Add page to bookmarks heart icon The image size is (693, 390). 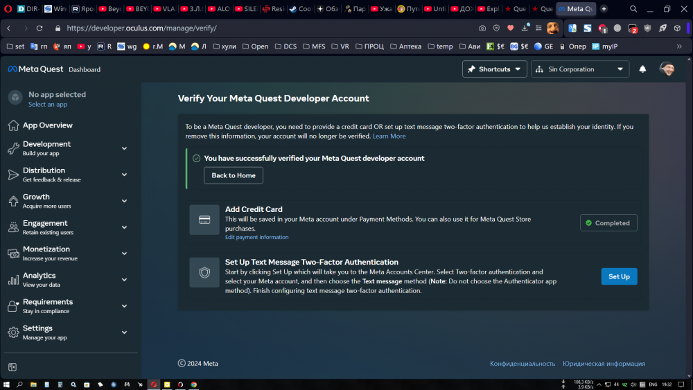pyautogui.click(x=511, y=28)
